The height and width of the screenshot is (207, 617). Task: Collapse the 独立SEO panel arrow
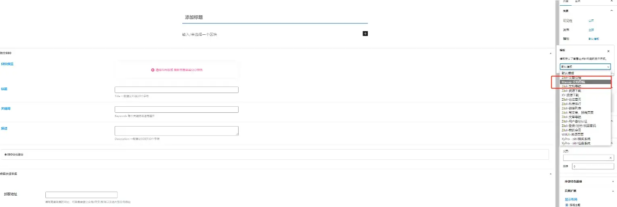tap(550, 53)
